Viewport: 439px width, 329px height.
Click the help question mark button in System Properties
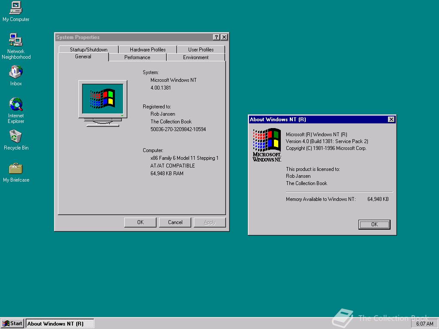216,37
